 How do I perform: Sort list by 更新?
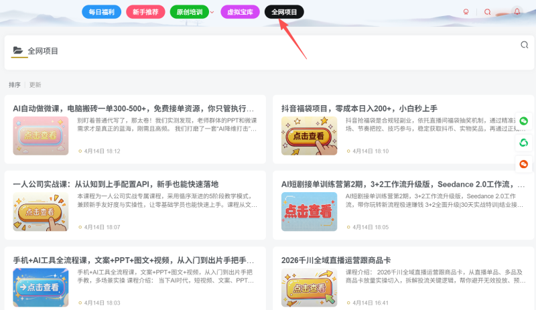[35, 85]
